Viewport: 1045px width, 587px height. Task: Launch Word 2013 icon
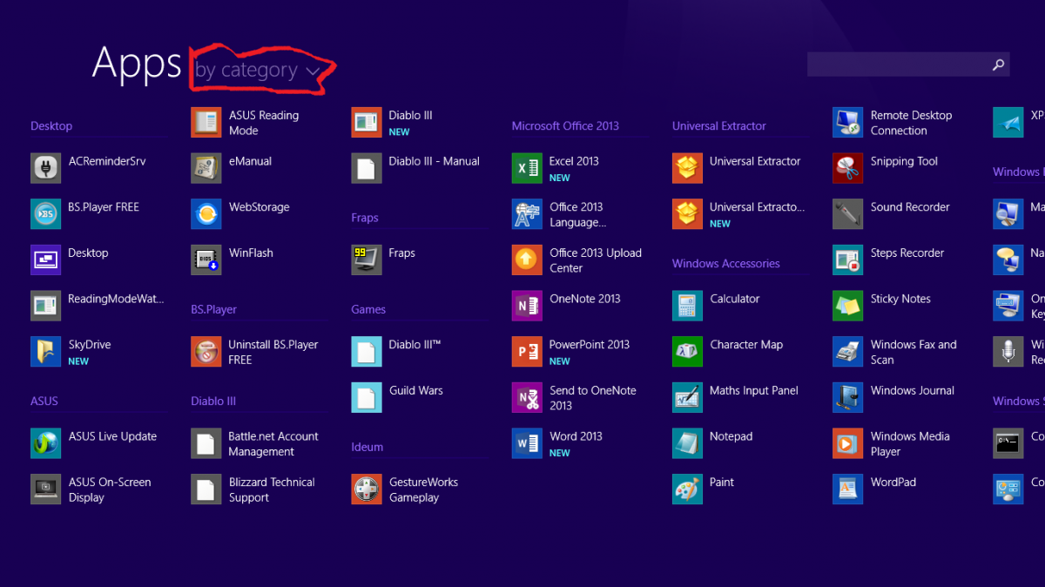point(527,443)
